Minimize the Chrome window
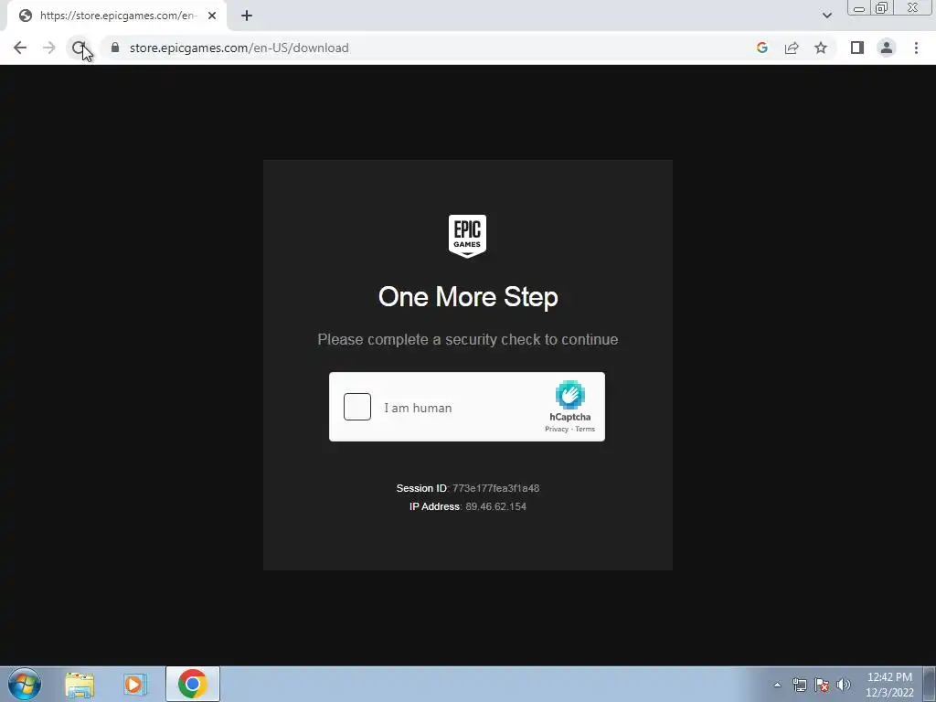Viewport: 936px width, 702px height. (x=859, y=8)
